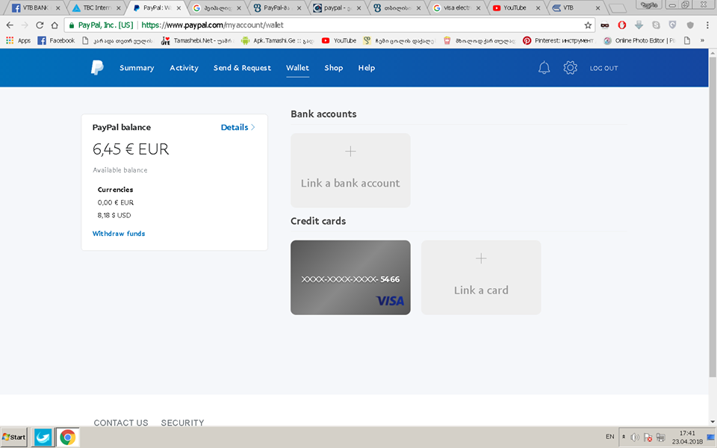This screenshot has height=448, width=717.
Task: Click the plus icon in Link a card
Action: point(481,258)
